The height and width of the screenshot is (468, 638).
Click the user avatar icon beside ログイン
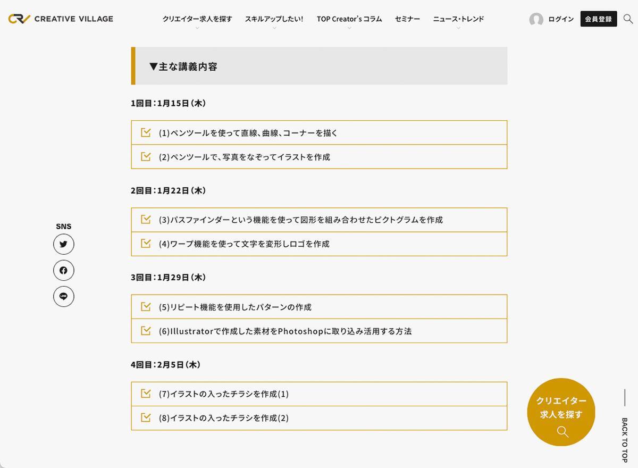point(536,19)
